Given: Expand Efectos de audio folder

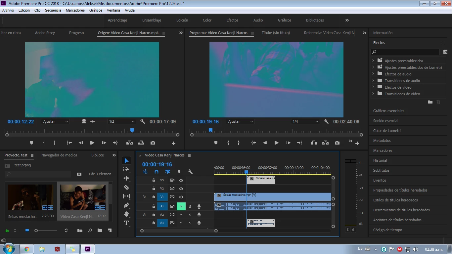Looking at the screenshot, I should [373, 74].
